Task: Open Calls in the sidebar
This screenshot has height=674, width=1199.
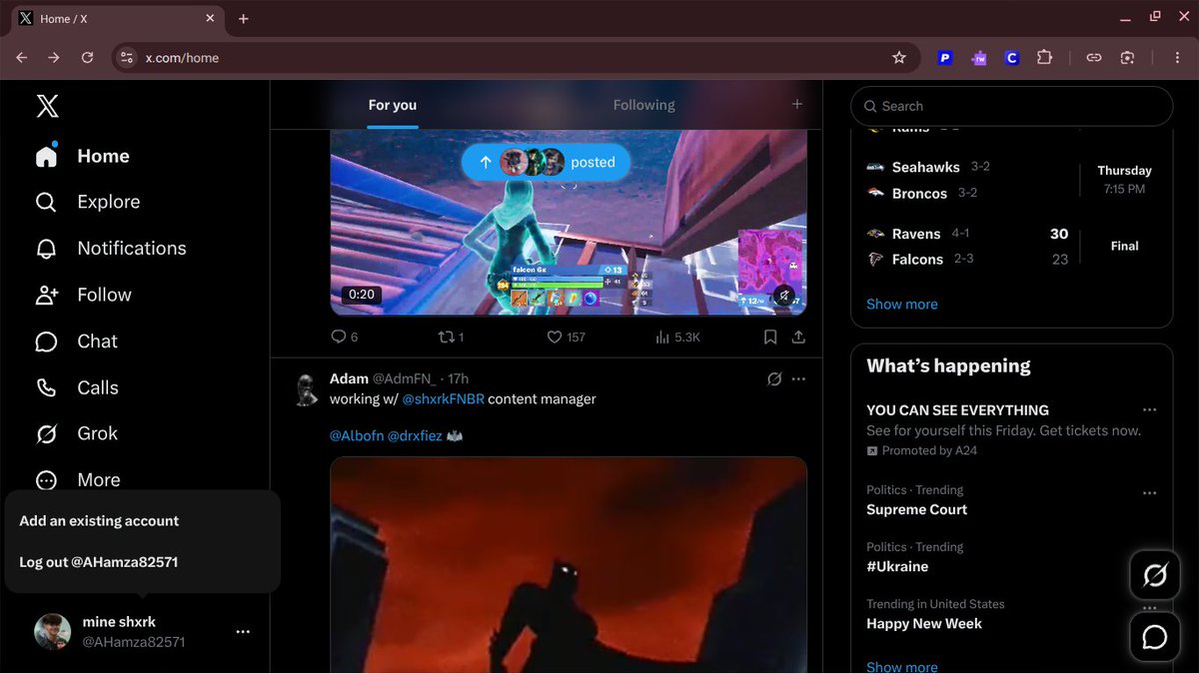Action: pyautogui.click(x=77, y=387)
